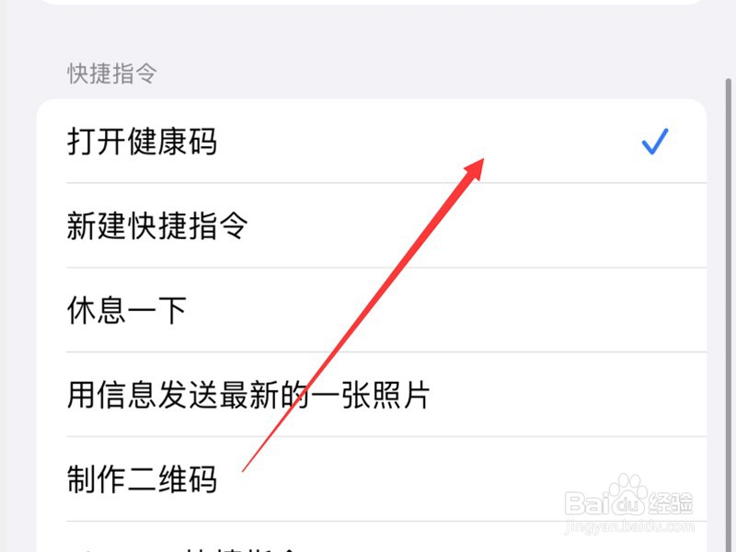The height and width of the screenshot is (552, 736).
Task: Click the 快捷指令 section header
Action: 112,74
